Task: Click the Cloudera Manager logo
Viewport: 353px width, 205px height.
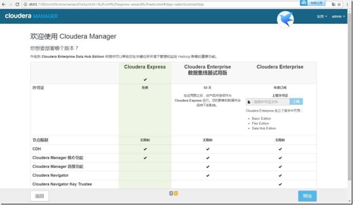Action: pos(31,16)
